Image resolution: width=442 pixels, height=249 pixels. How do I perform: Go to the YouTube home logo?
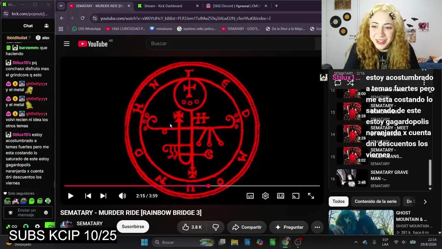tap(93, 44)
